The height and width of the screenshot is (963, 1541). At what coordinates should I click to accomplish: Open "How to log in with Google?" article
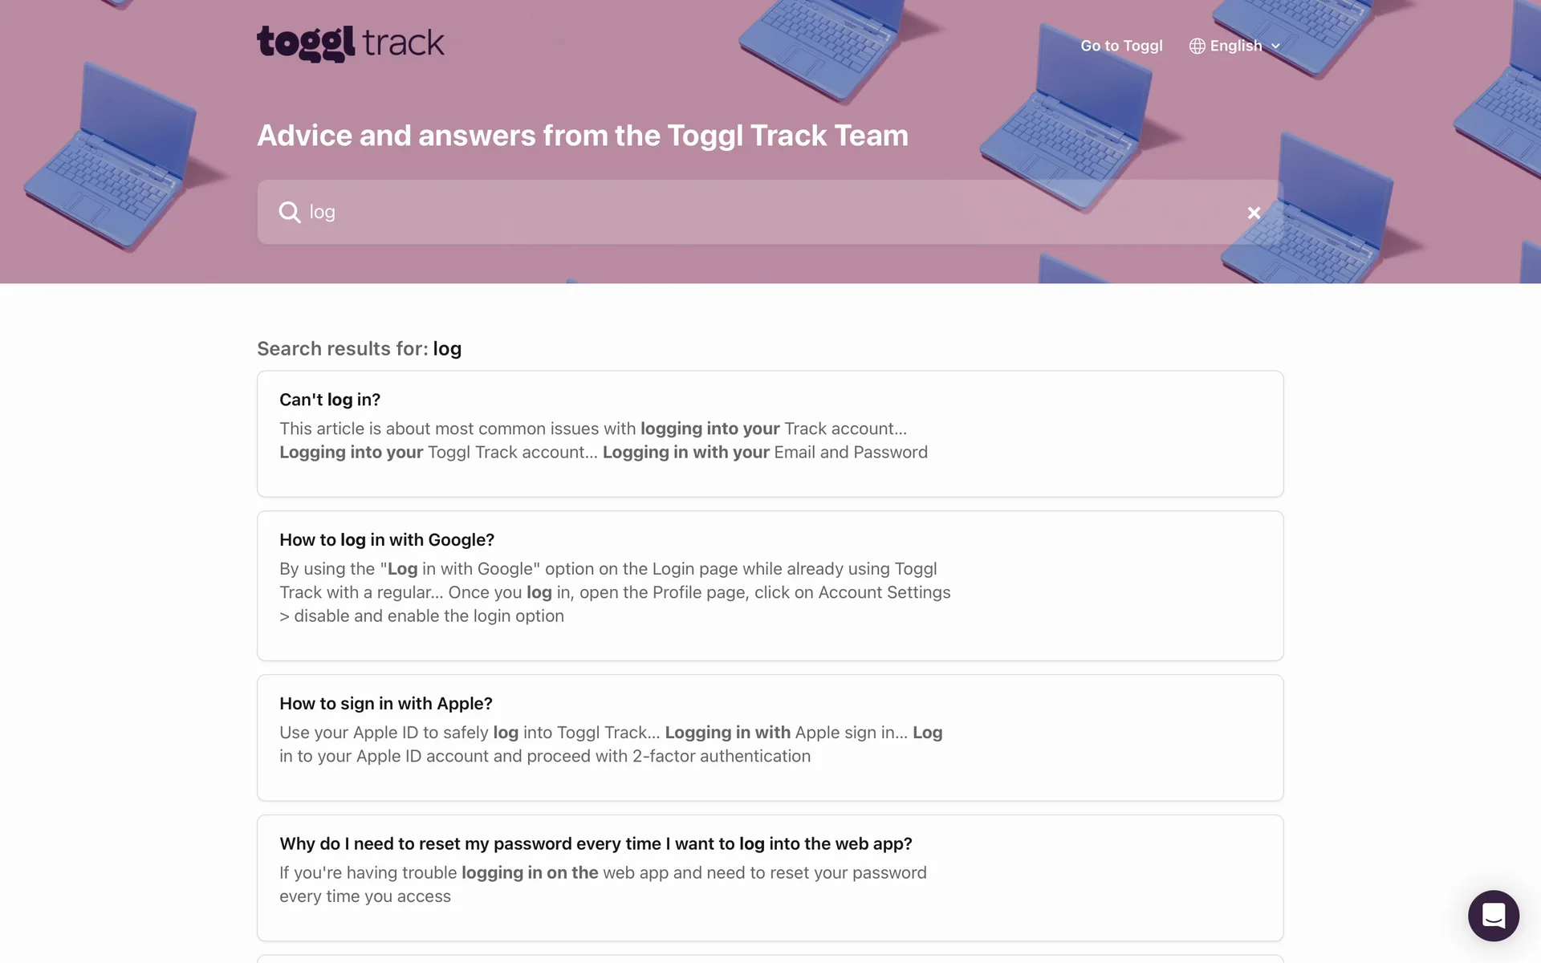pyautogui.click(x=387, y=540)
